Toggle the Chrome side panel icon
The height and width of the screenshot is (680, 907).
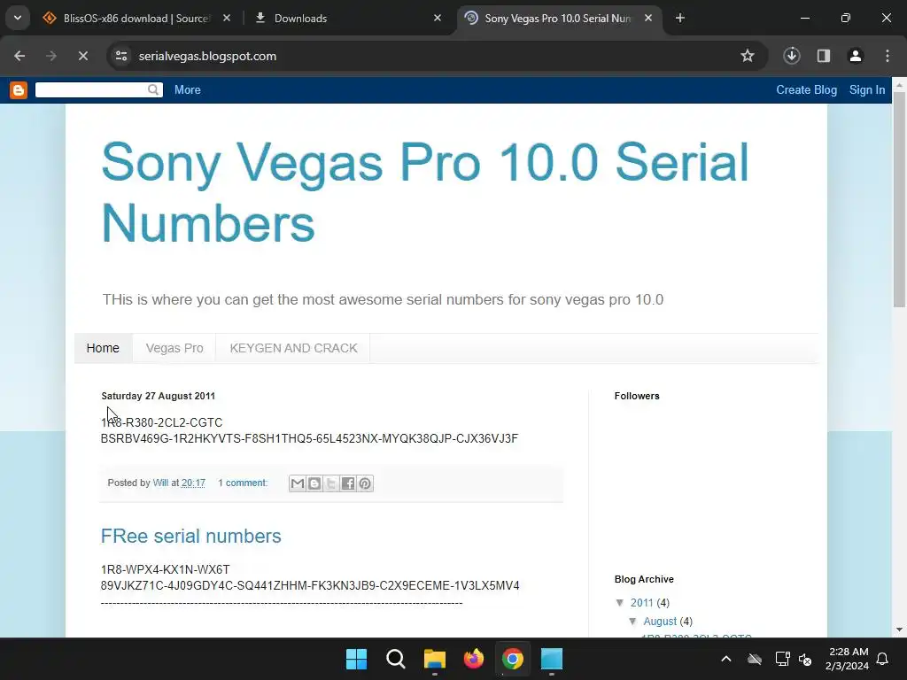tap(824, 56)
